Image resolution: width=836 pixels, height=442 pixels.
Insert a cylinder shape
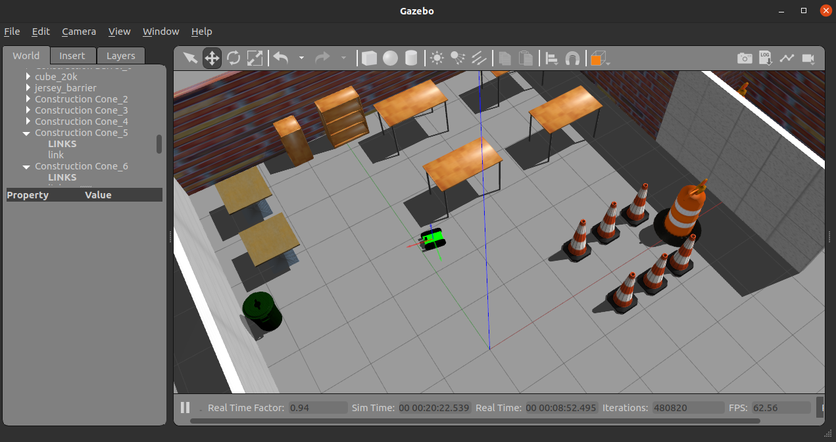(x=411, y=58)
